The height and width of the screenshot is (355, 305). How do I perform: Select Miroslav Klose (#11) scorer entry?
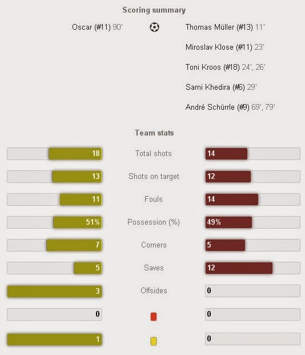(x=225, y=47)
